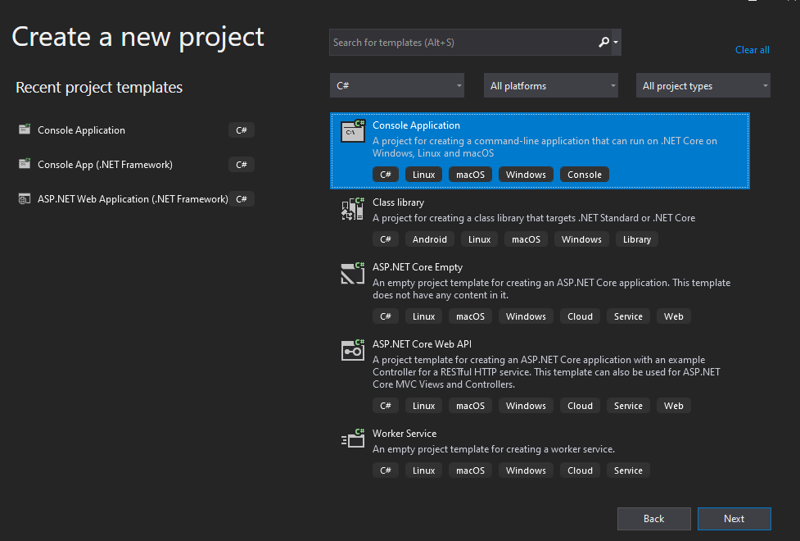Click the Worker Service template icon

click(352, 439)
